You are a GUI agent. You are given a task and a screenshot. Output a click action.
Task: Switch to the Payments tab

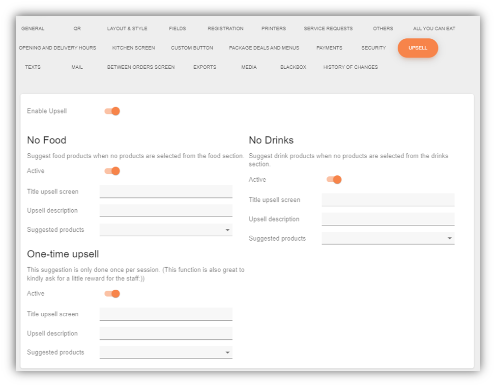[329, 48]
